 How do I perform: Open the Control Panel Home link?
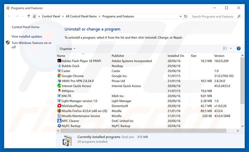tap(26, 27)
